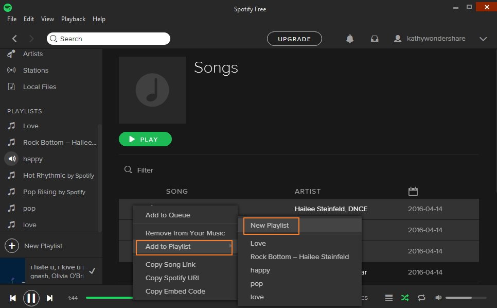Go back with the left arrow
497x308 pixels.
click(14, 39)
